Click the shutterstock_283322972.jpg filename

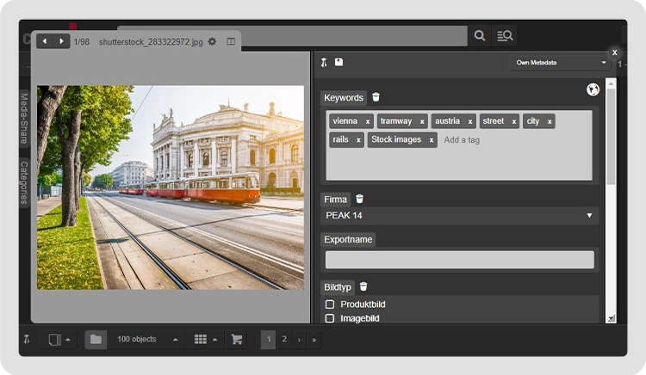pyautogui.click(x=151, y=42)
